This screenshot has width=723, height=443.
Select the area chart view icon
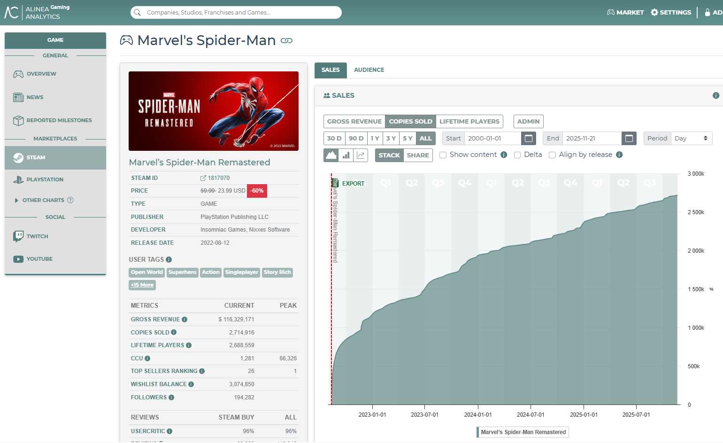[x=332, y=155]
